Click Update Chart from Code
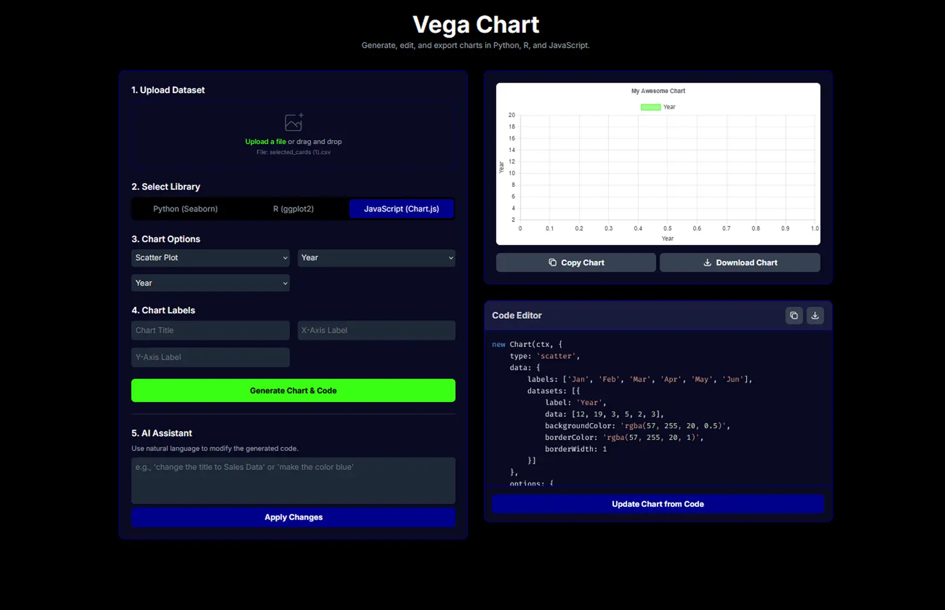This screenshot has height=610, width=945. [657, 503]
